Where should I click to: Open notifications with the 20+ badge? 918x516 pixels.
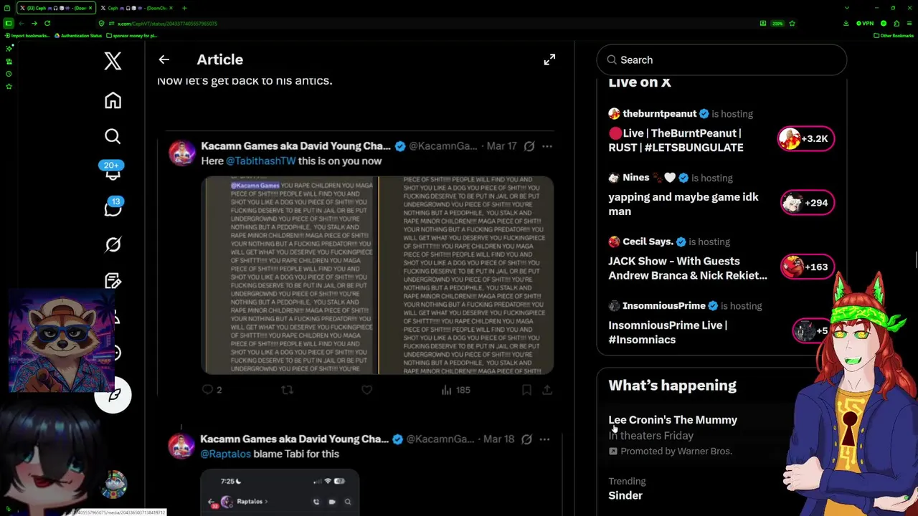(x=113, y=171)
